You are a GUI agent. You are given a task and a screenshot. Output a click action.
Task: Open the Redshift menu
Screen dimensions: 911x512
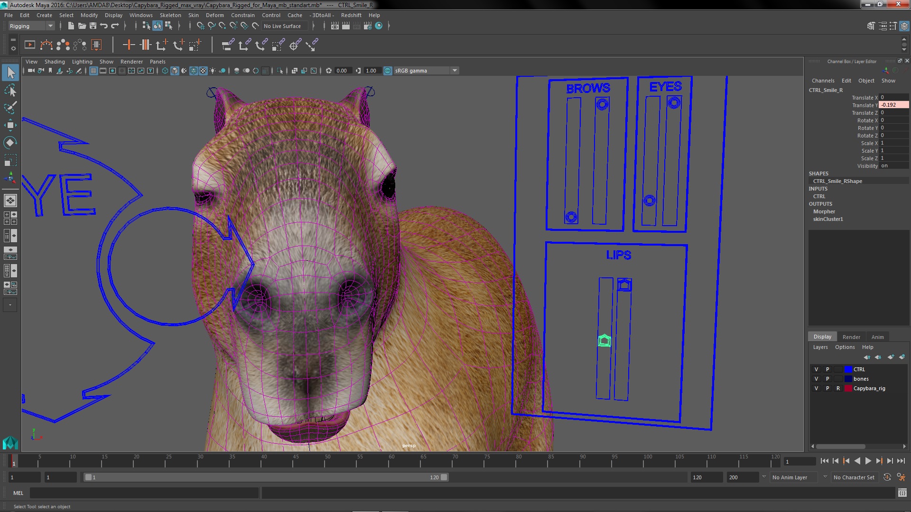click(x=351, y=15)
